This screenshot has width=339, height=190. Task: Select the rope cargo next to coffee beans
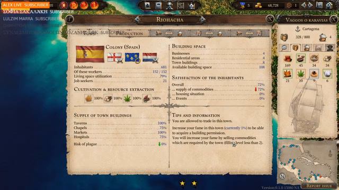(x=314, y=59)
